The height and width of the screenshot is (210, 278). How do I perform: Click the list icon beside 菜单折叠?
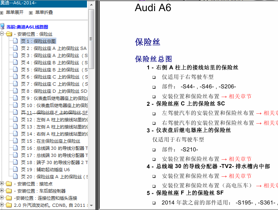31,13
